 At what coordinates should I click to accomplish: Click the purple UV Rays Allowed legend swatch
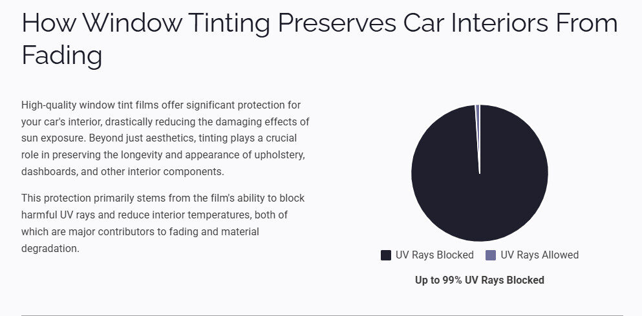(x=491, y=255)
